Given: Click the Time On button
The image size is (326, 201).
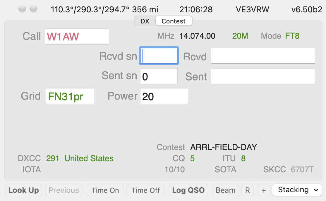Looking at the screenshot, I should [x=105, y=190].
